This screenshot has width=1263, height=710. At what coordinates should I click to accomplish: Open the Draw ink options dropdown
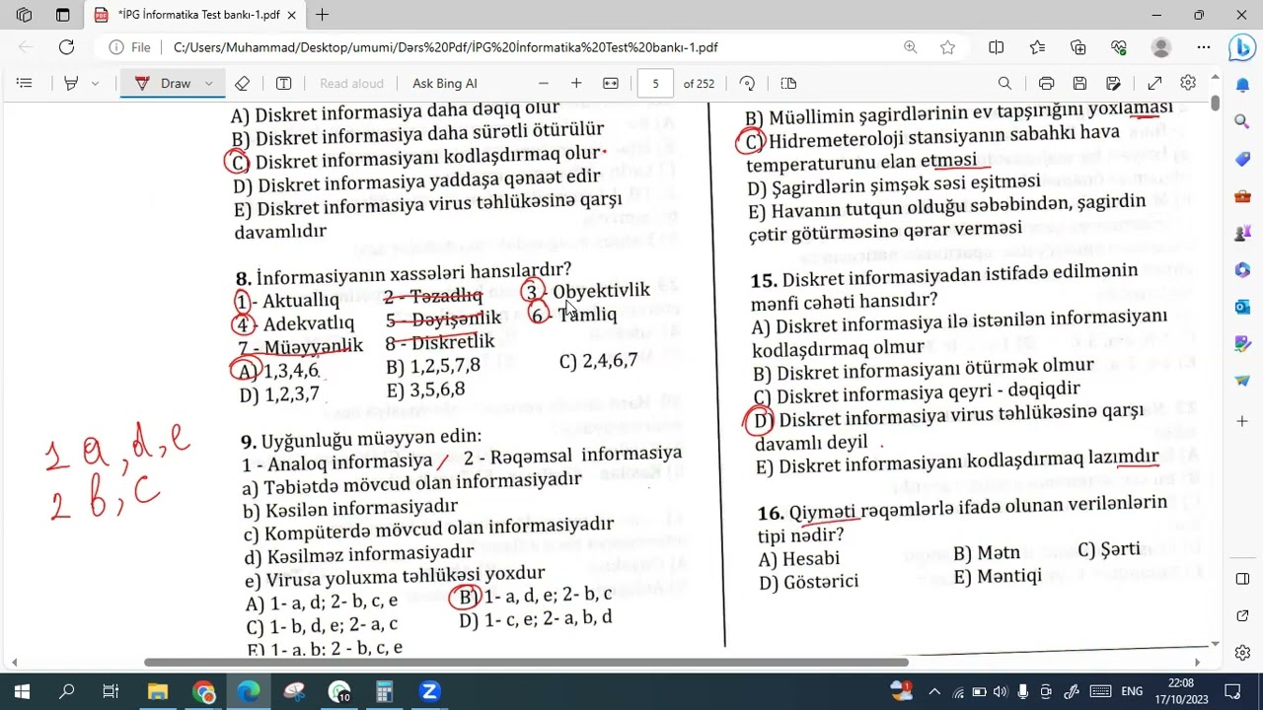click(x=208, y=84)
